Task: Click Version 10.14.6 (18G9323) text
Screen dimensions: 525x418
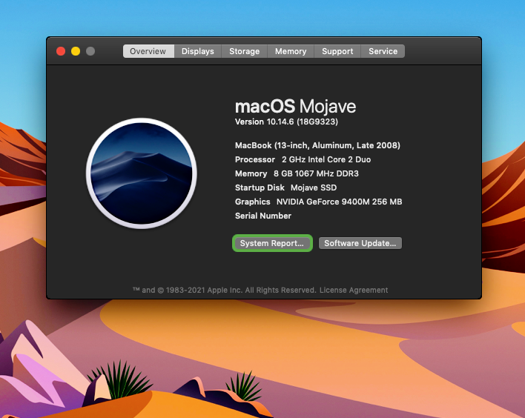Action: [x=286, y=122]
